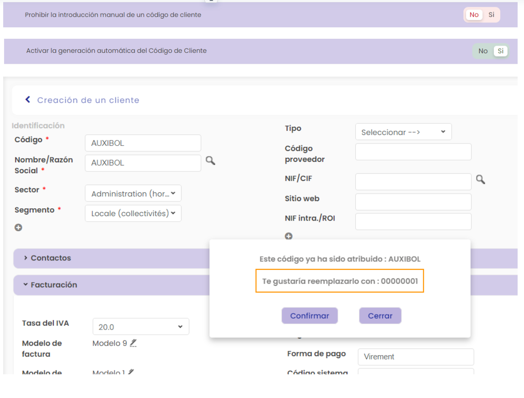Click the plus icon below Segmento
The height and width of the screenshot is (398, 524).
click(x=18, y=228)
